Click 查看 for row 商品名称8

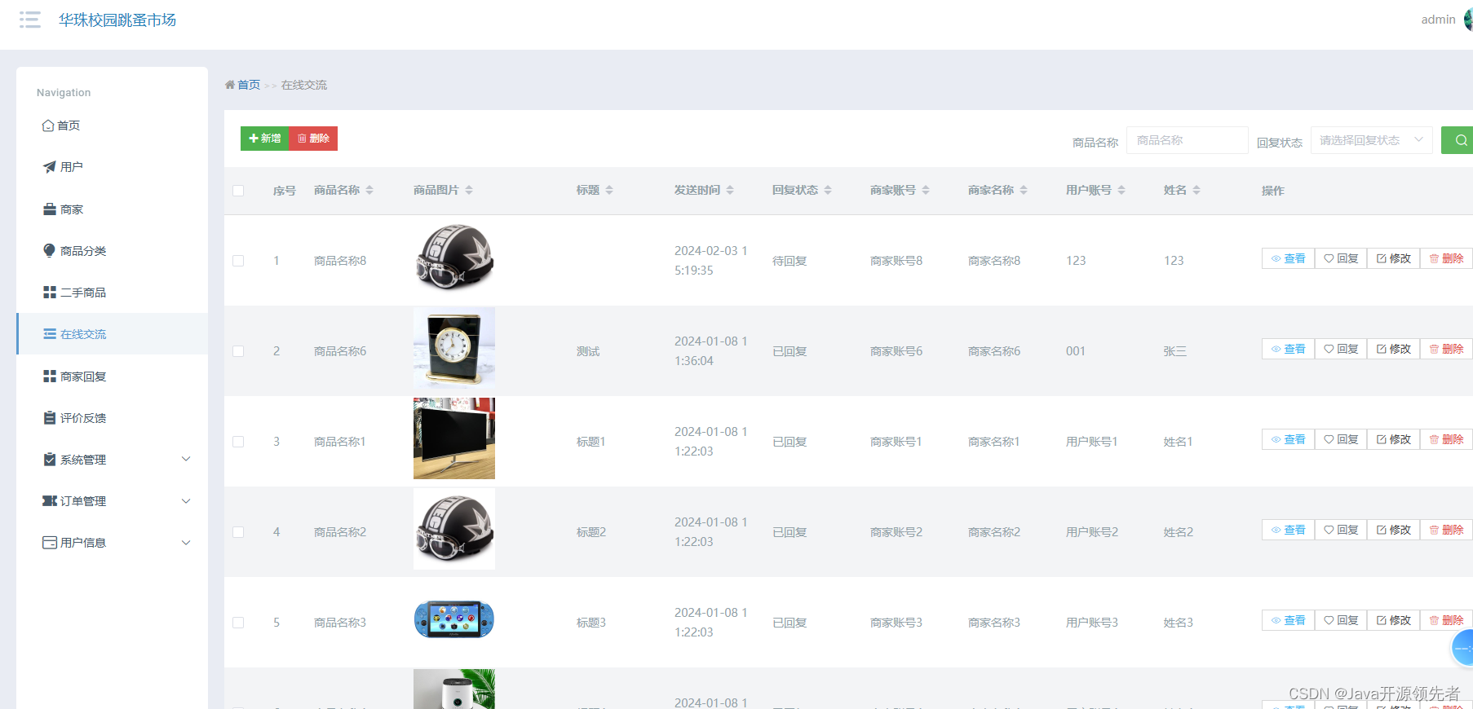(1288, 258)
